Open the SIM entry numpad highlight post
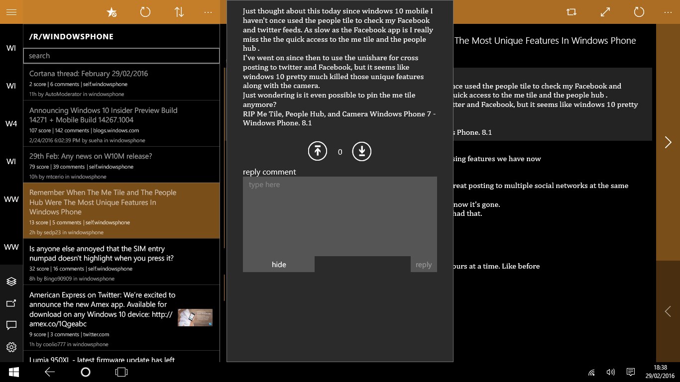Image resolution: width=680 pixels, height=382 pixels. [121, 262]
